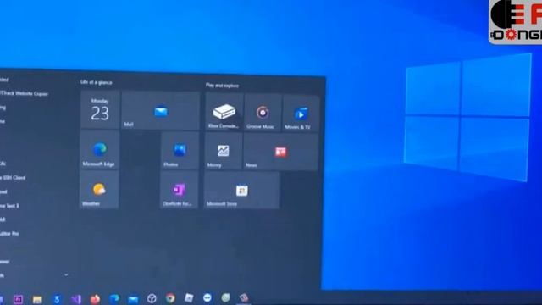The image size is (542, 305).
Task: Click the Premiere Pro icon on the taskbar
Action: pyautogui.click(x=18, y=299)
